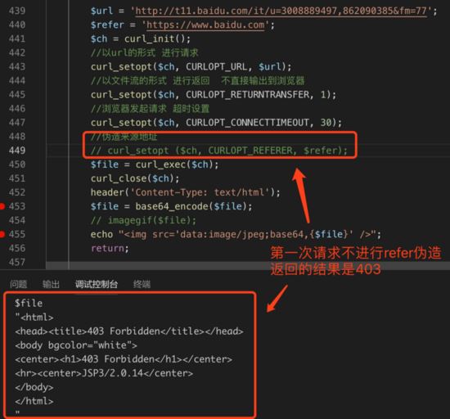Click the header Content-Type line
The image size is (450, 419).
coord(186,192)
